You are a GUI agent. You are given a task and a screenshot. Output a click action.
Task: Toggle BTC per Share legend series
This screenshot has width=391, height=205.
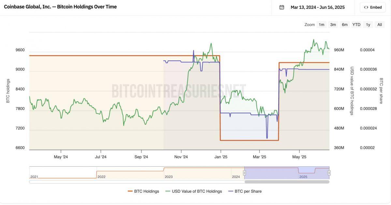245,191
